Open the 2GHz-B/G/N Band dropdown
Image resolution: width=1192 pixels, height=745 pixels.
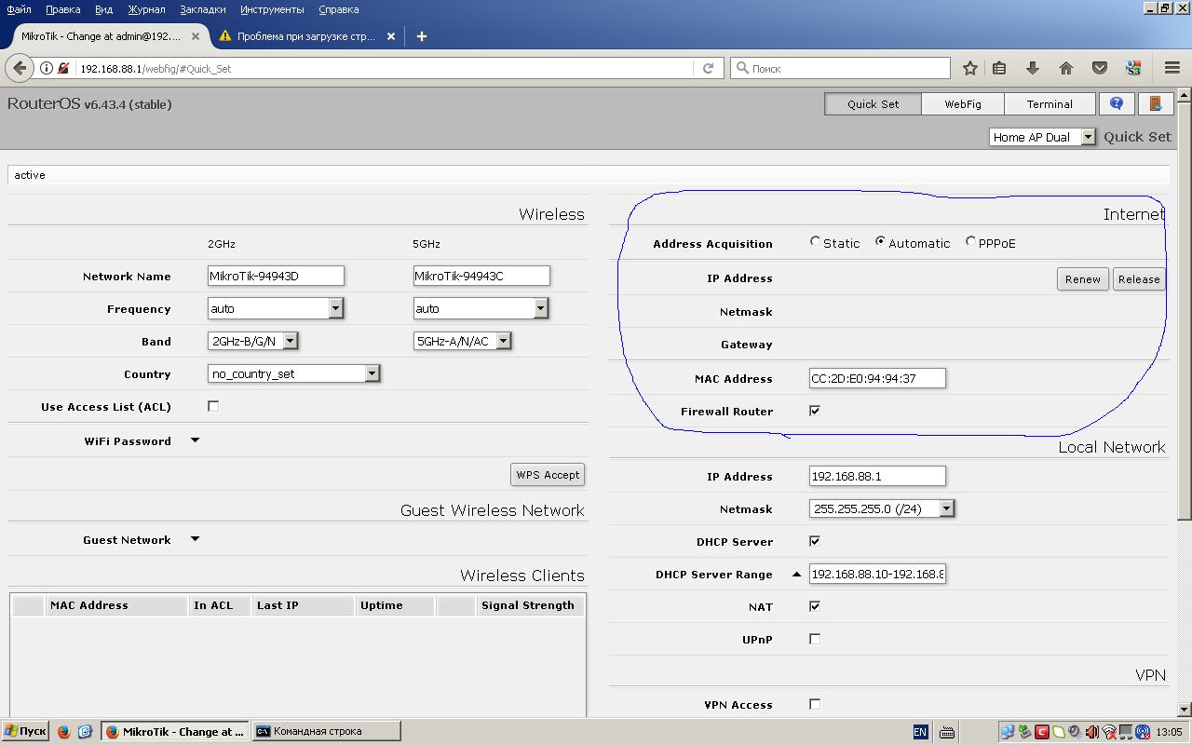(x=252, y=341)
